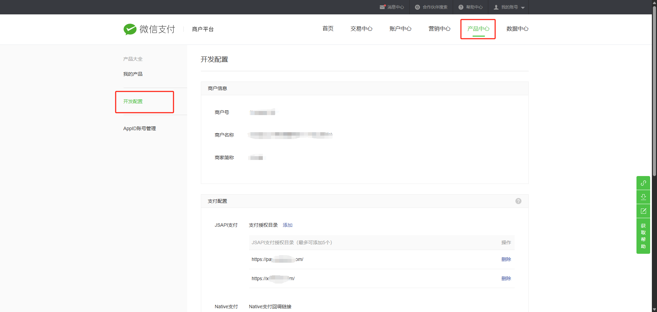Open the 数据中心 tab
The height and width of the screenshot is (312, 657).
tap(517, 29)
